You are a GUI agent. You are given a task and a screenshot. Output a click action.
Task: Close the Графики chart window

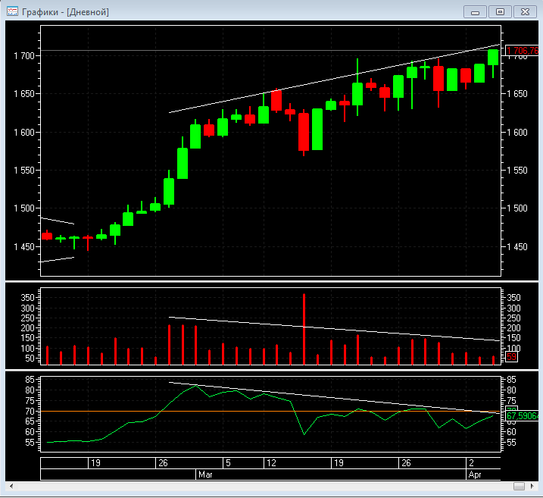523,11
